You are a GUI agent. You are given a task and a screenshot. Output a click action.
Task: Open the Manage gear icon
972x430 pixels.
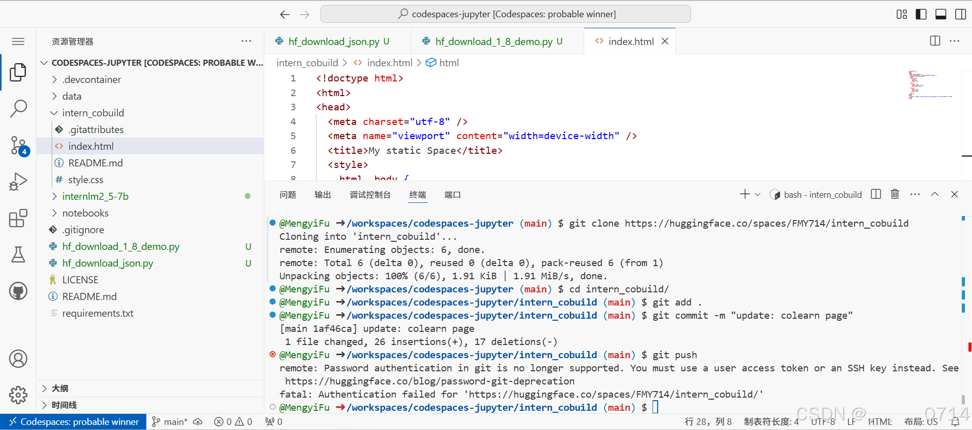coord(18,395)
